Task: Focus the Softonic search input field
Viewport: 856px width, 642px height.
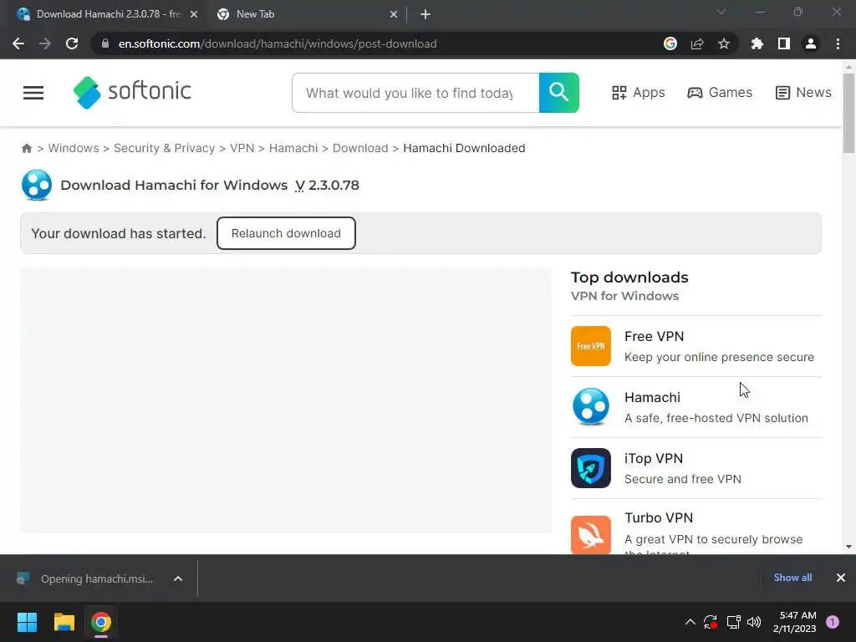Action: [415, 93]
